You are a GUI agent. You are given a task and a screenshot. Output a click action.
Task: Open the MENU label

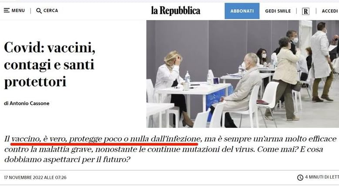point(18,10)
